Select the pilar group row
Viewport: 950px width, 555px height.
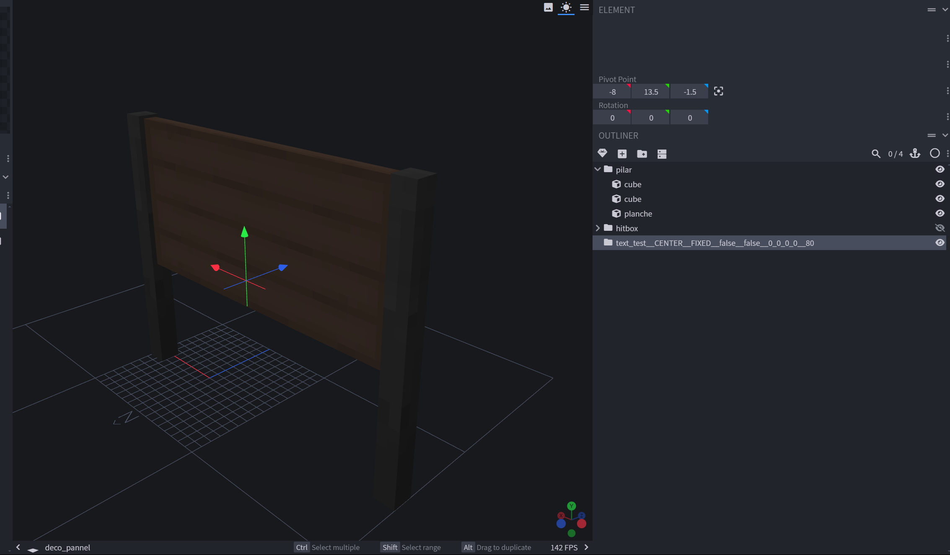point(769,170)
